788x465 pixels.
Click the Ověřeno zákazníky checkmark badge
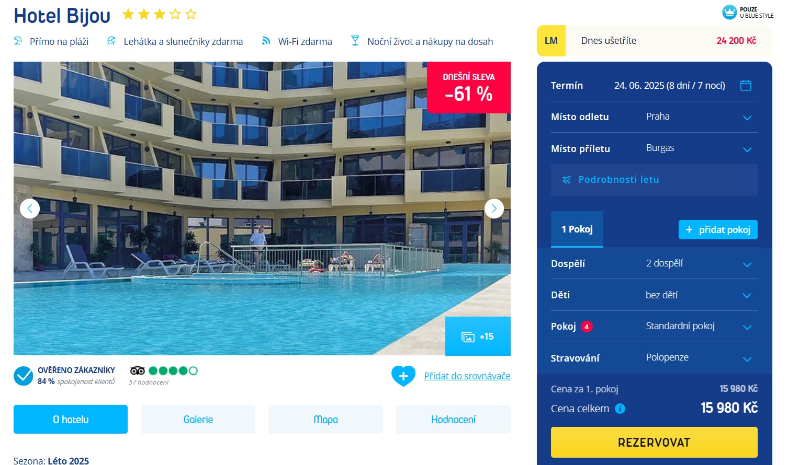tap(24, 376)
